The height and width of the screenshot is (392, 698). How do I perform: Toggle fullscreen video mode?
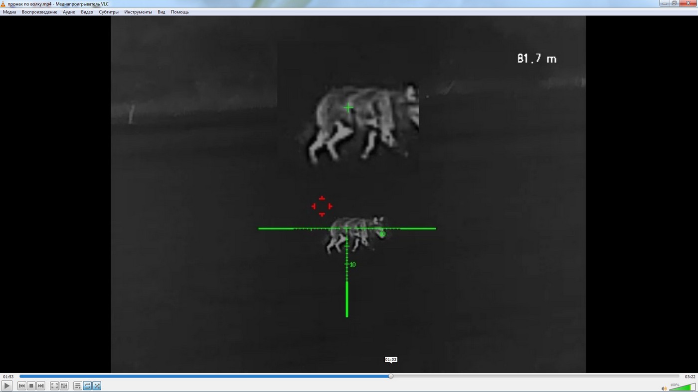[54, 386]
